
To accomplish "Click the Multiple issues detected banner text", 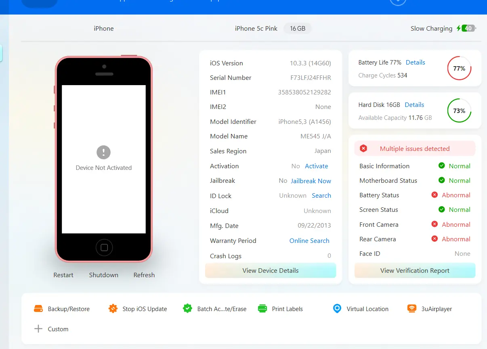I will tap(415, 149).
